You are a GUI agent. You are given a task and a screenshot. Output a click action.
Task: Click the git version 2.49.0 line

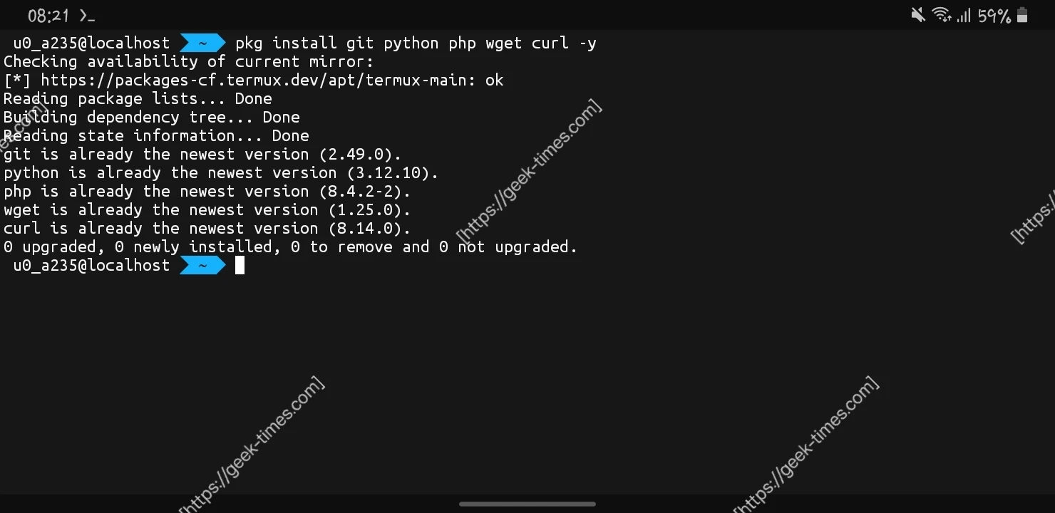click(x=202, y=155)
